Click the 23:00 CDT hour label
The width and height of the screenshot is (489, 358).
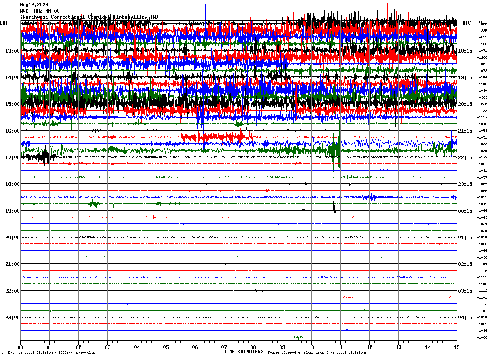(13, 317)
